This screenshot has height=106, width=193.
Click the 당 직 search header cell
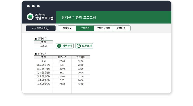[43, 42]
